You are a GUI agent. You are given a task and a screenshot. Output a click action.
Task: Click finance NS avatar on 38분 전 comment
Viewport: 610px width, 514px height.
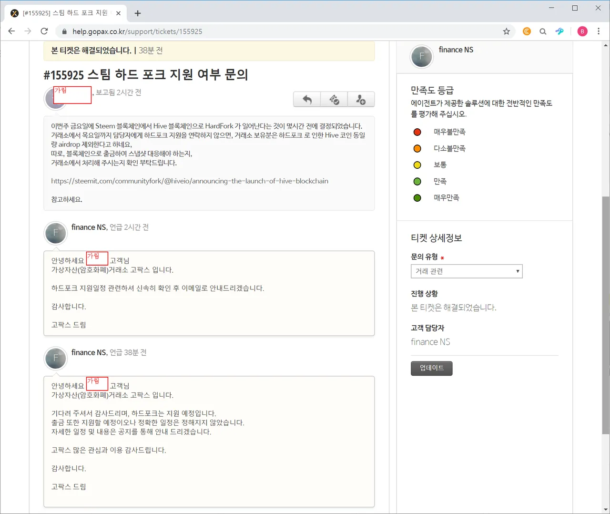click(x=56, y=359)
